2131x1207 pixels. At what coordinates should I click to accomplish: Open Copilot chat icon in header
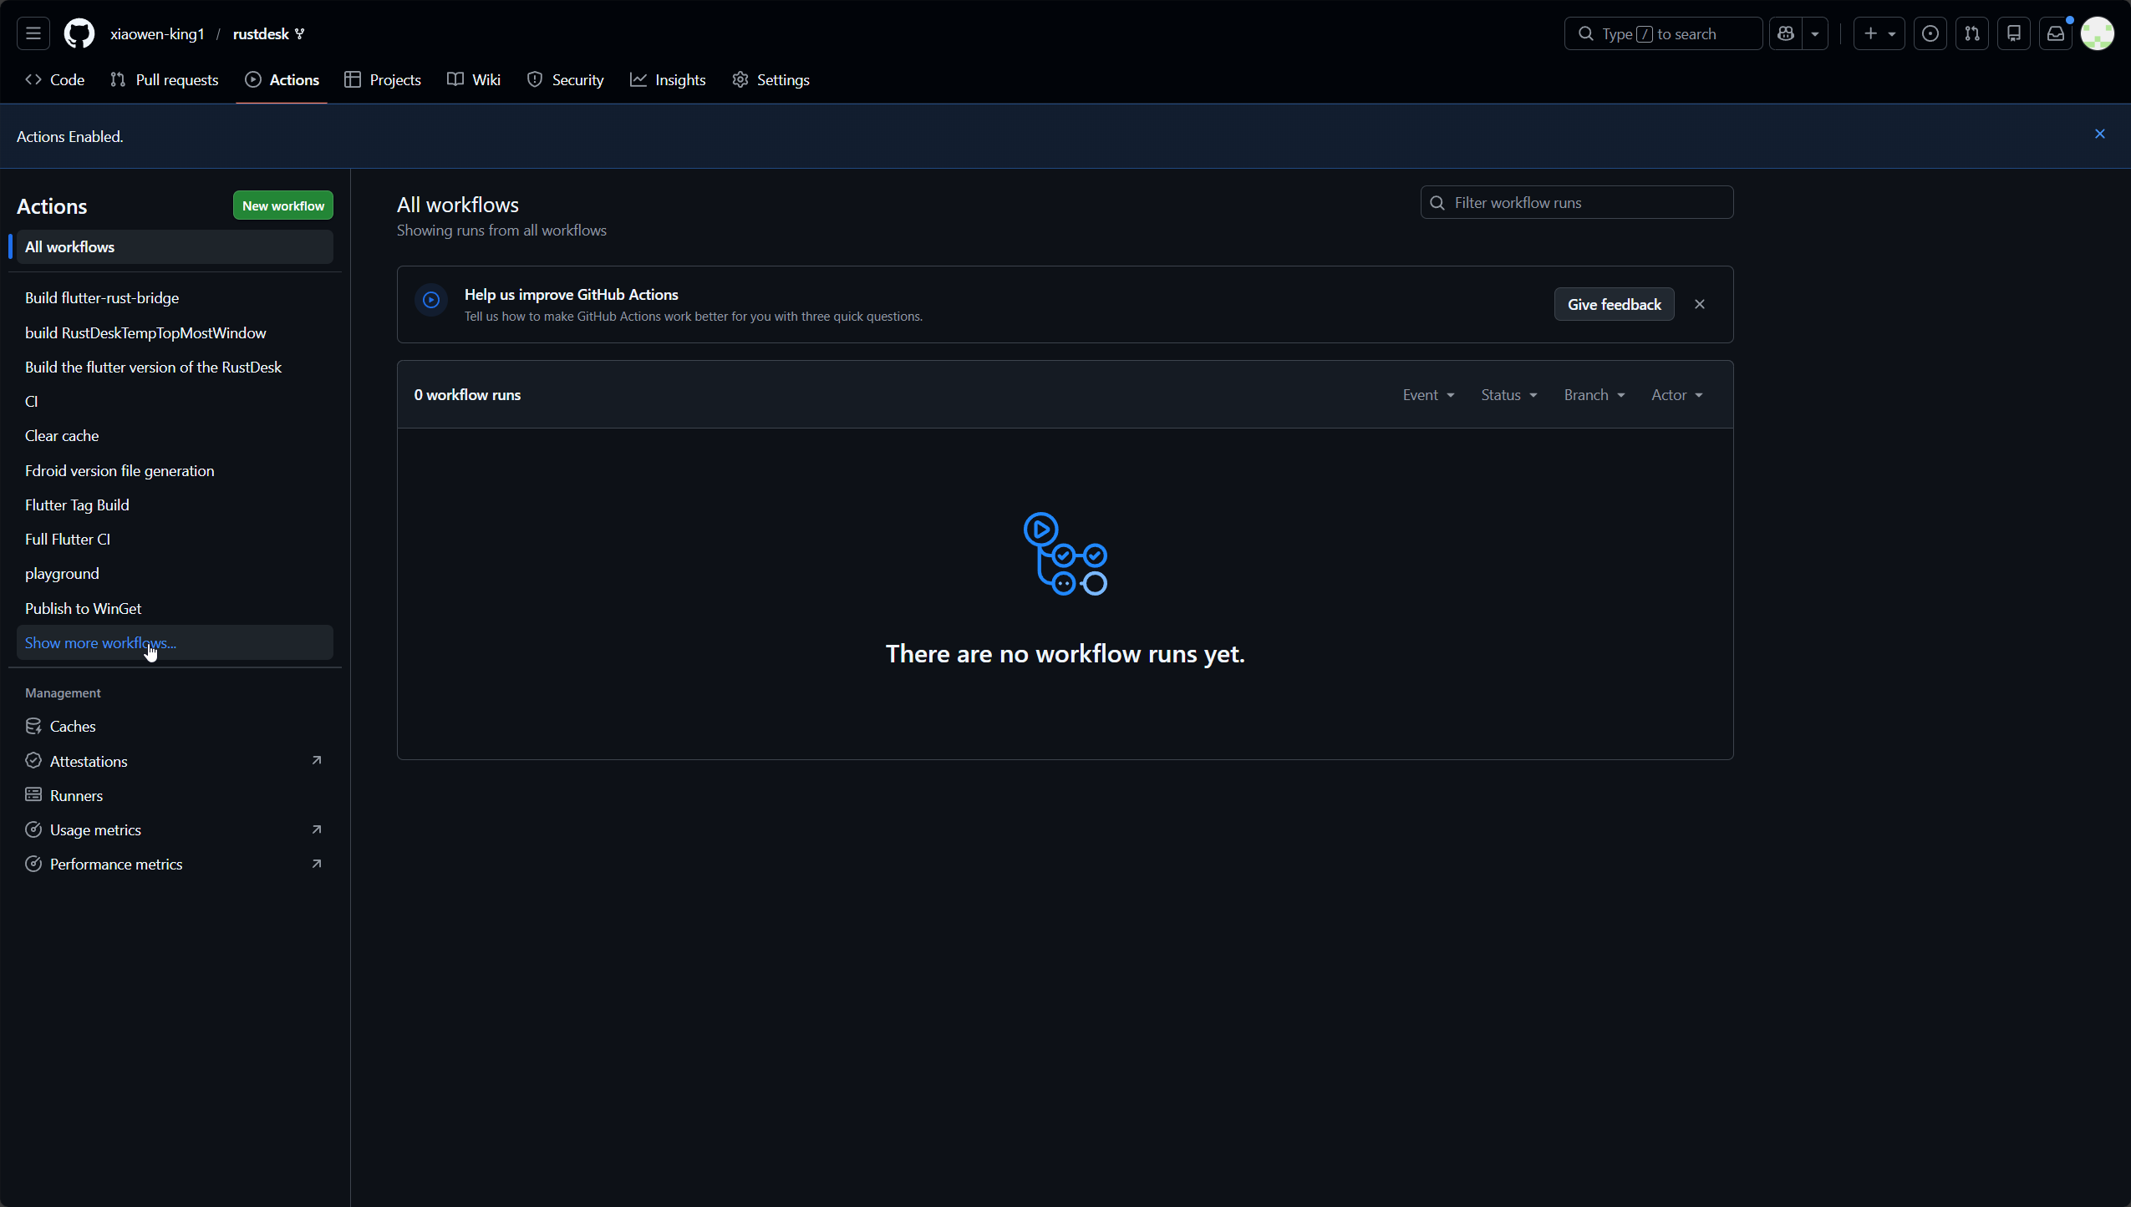pos(1786,33)
